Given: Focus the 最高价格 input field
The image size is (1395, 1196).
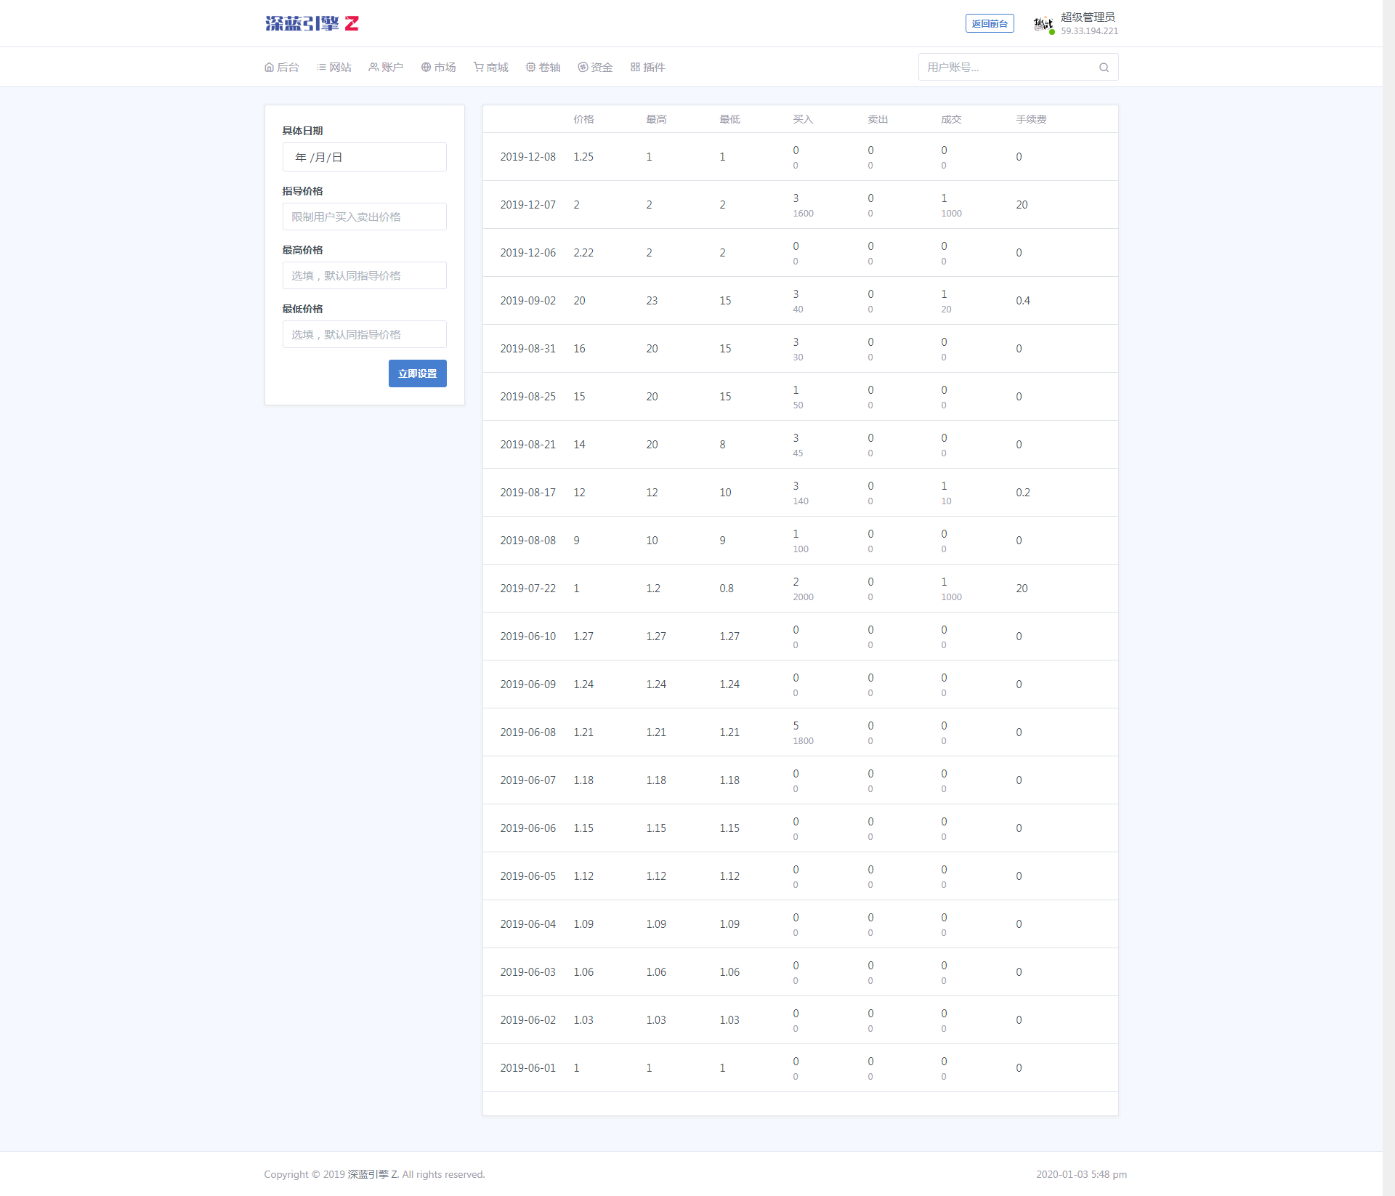Looking at the screenshot, I should (364, 275).
